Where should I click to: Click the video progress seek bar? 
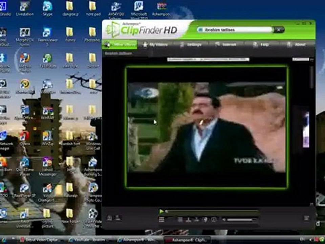[x=213, y=211]
